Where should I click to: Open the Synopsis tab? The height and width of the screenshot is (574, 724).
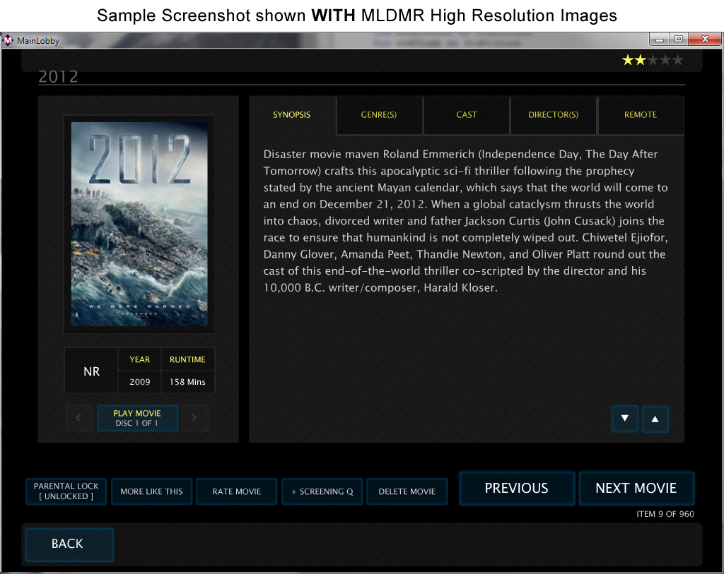292,115
